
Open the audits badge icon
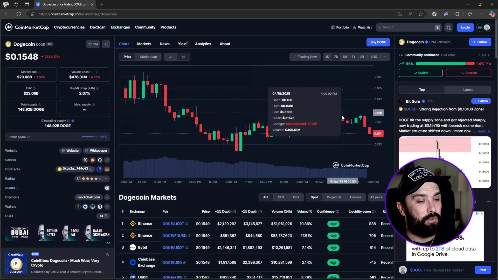pos(107,188)
